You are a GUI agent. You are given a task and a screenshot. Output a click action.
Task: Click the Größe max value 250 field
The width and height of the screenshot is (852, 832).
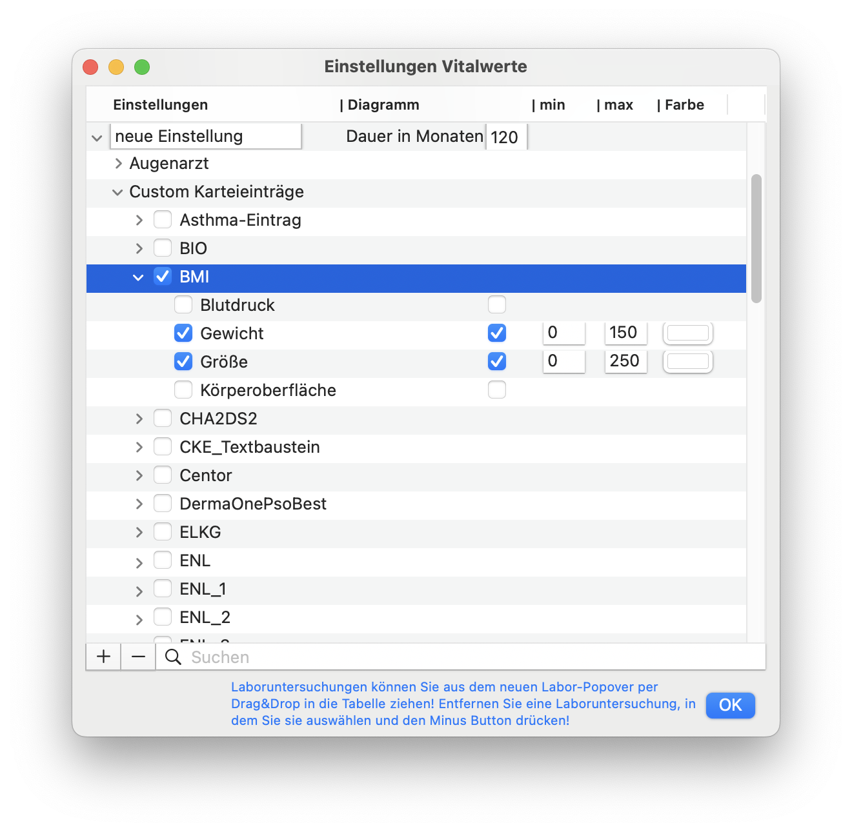[625, 361]
